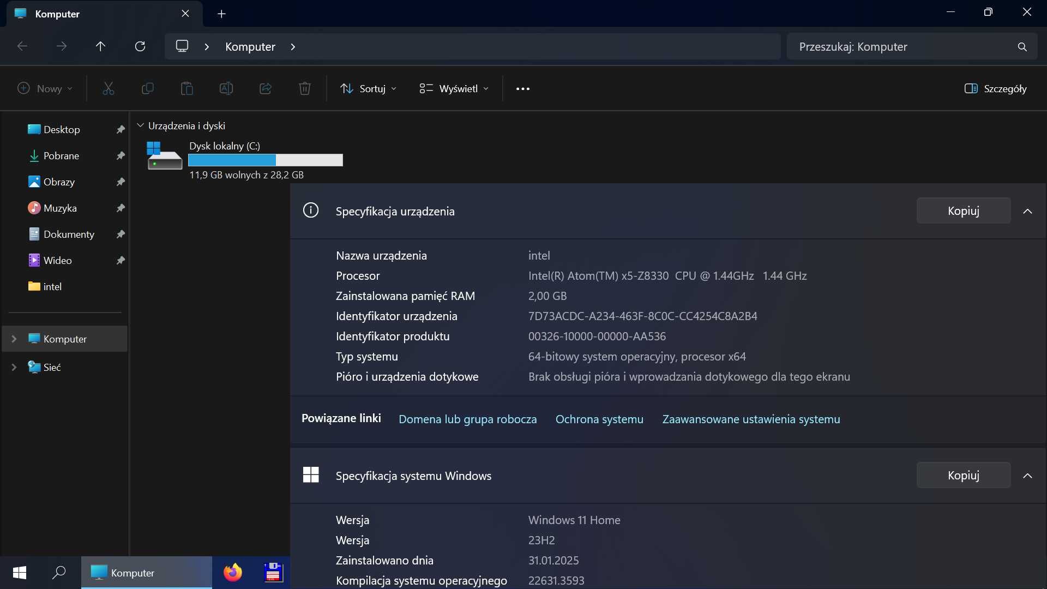Open the three-dots more options menu
The width and height of the screenshot is (1047, 589).
coord(522,89)
